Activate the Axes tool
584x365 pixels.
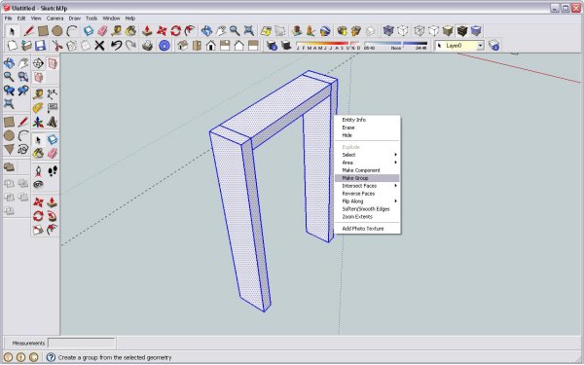[x=38, y=122]
